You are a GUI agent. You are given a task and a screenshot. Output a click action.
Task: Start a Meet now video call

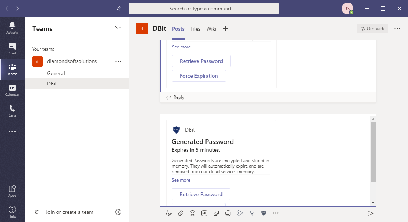228,213
